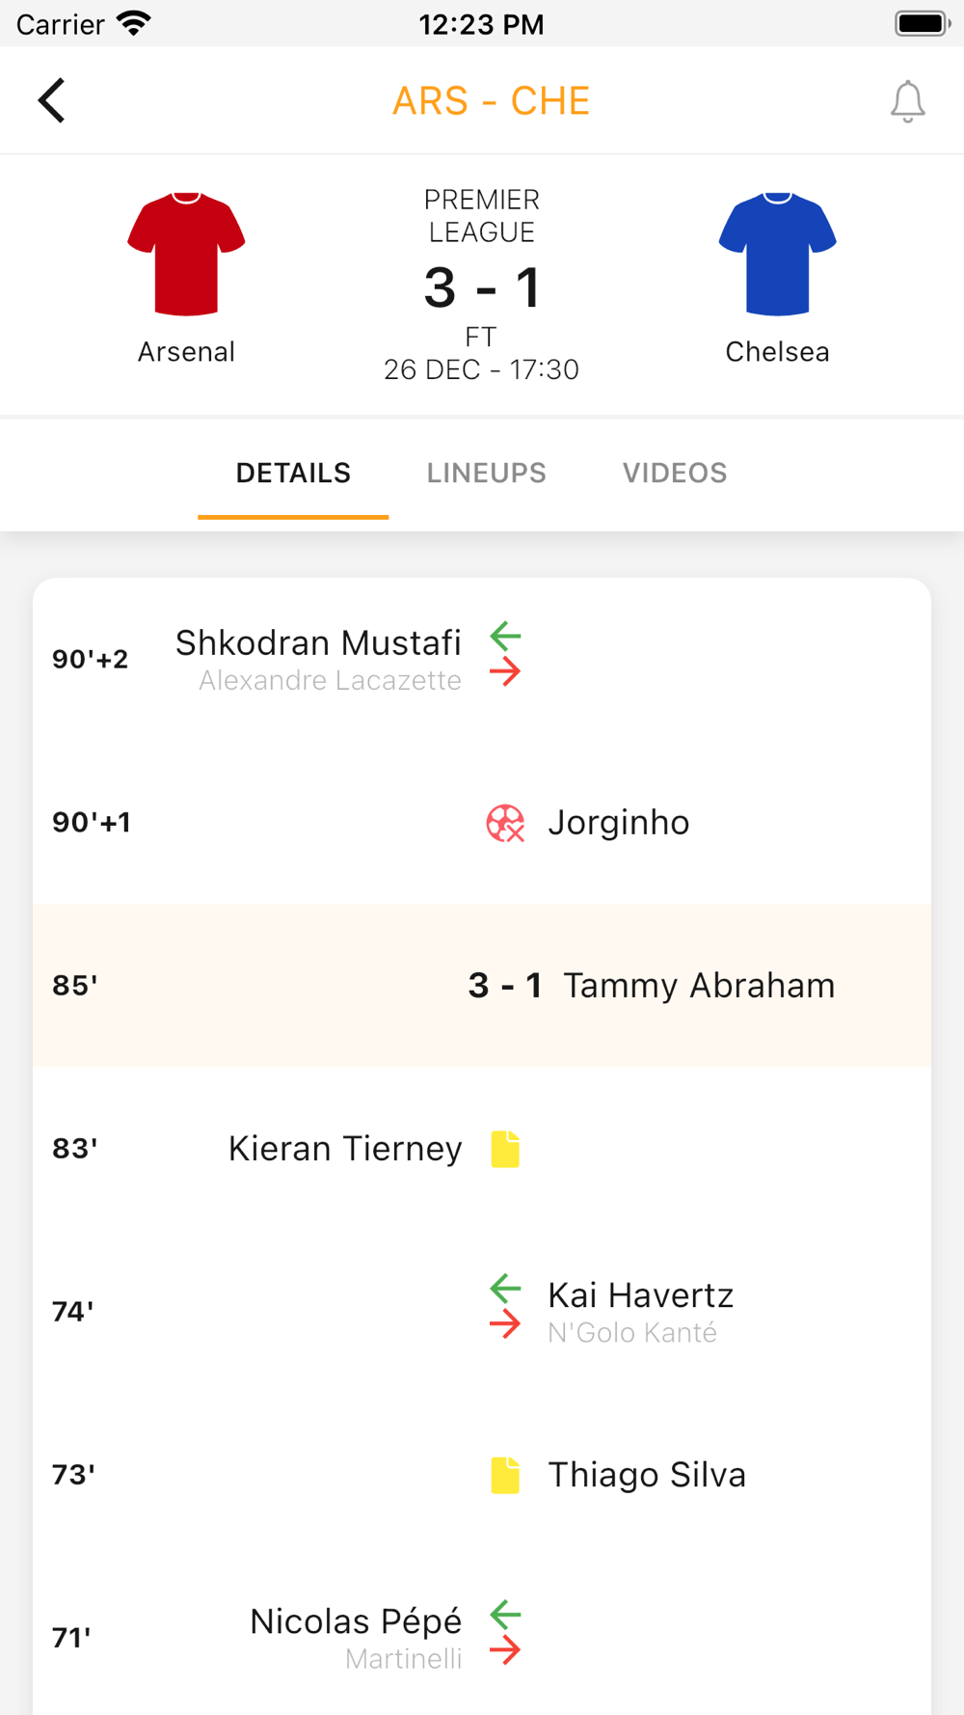Tap the Kieran Tierney player name
Image resolution: width=964 pixels, height=1715 pixels.
[345, 1149]
